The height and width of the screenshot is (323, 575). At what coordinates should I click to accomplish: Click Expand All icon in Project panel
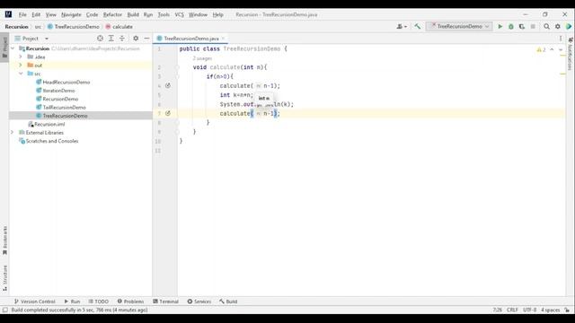[111, 38]
